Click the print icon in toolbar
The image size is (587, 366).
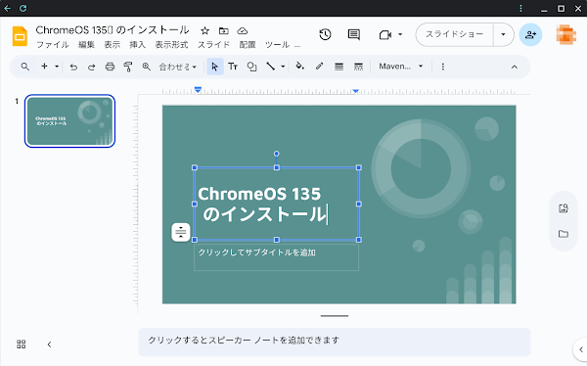click(110, 67)
